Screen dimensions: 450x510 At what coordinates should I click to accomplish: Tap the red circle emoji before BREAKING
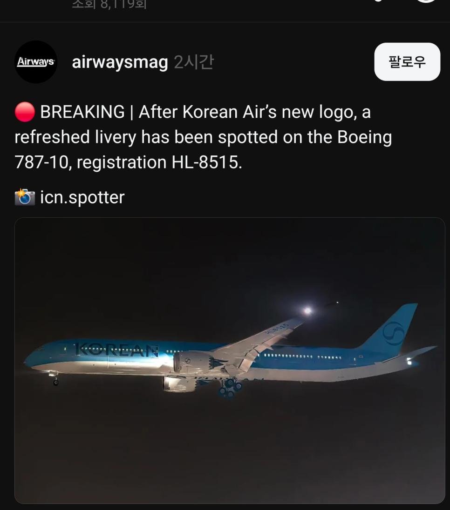[25, 112]
